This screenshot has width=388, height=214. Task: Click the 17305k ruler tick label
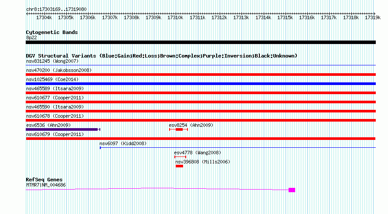pos(66,18)
